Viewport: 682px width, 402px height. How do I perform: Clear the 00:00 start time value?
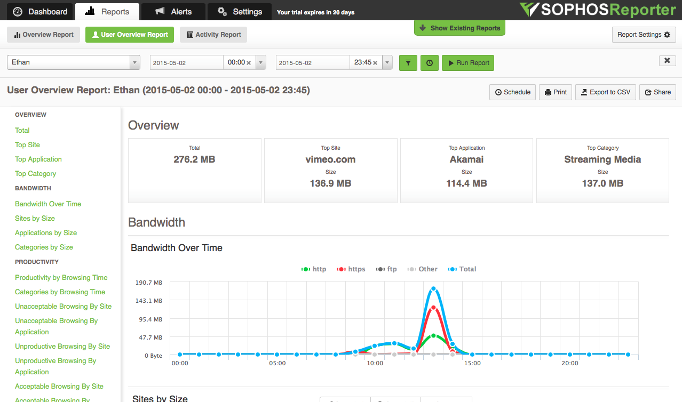pos(249,62)
